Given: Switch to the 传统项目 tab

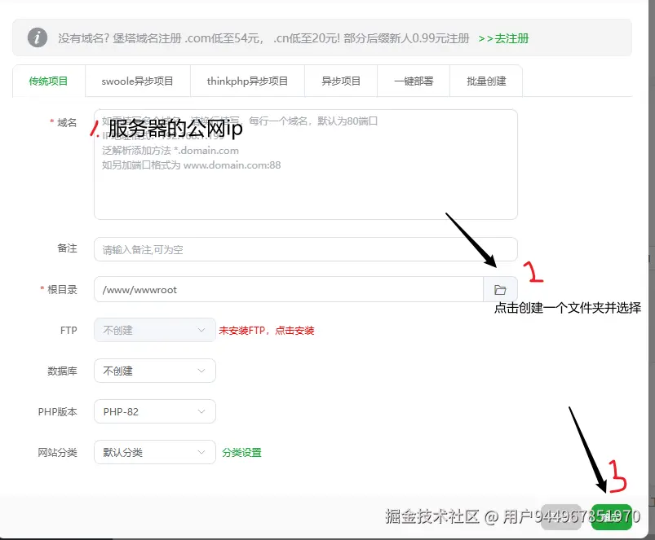Looking at the screenshot, I should pyautogui.click(x=48, y=81).
